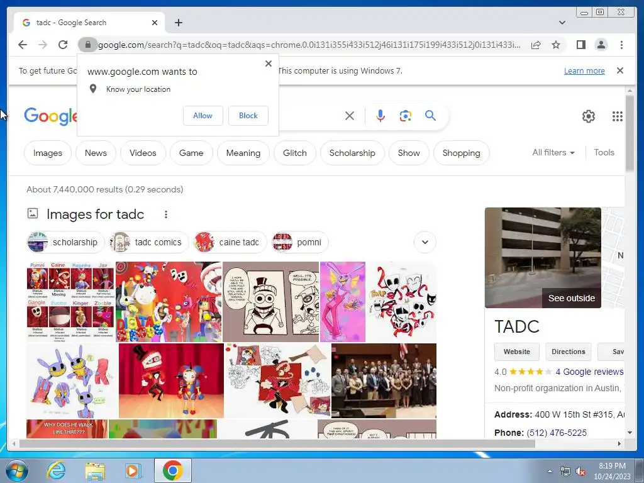Select the Glitch filter chip
This screenshot has width=644, height=483.
[x=295, y=153]
